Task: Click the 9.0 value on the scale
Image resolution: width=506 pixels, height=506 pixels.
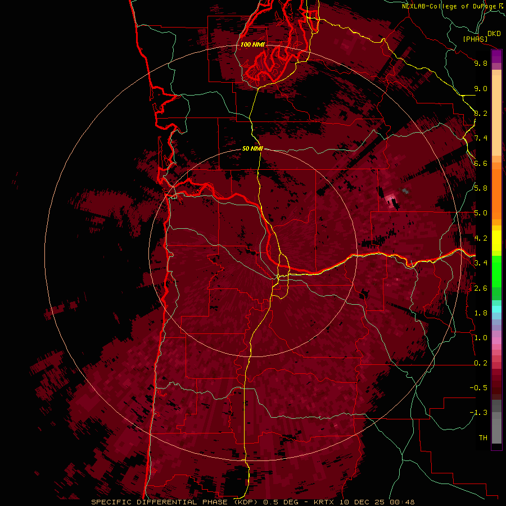Action: 481,88
